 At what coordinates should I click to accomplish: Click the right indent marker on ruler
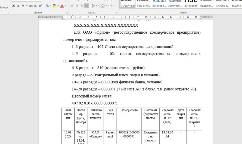point(200,17)
